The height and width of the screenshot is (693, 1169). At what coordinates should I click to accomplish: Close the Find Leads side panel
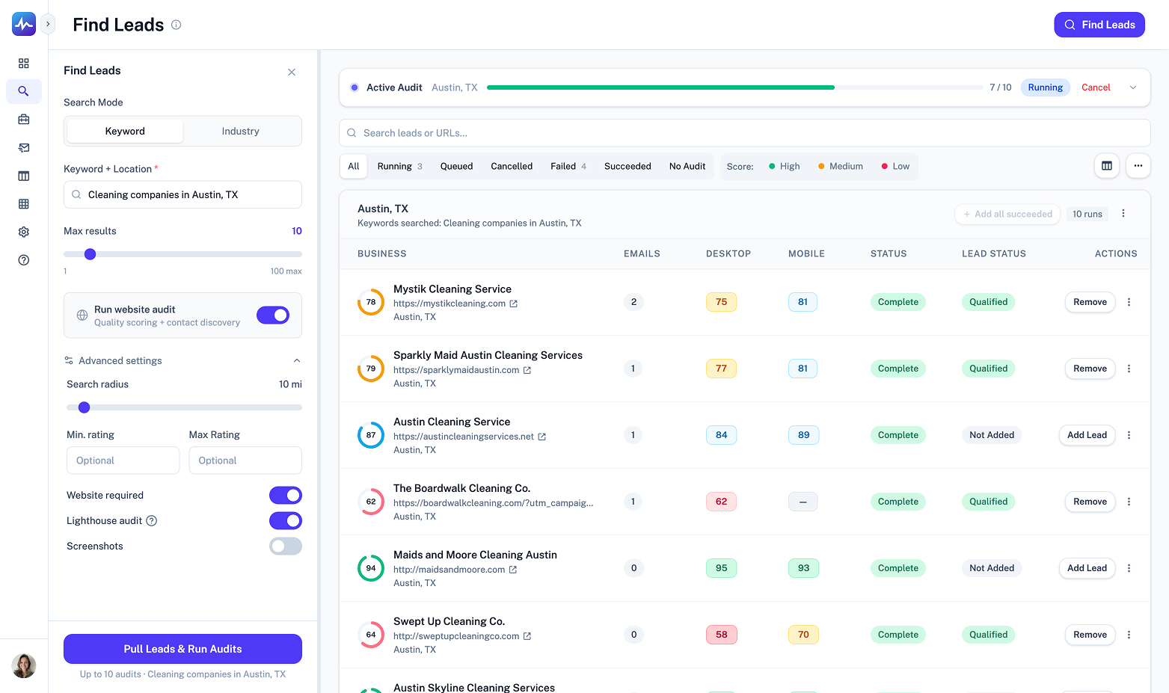(292, 72)
